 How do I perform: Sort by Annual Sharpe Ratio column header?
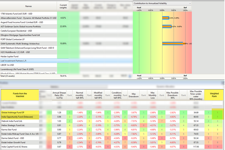59,95
